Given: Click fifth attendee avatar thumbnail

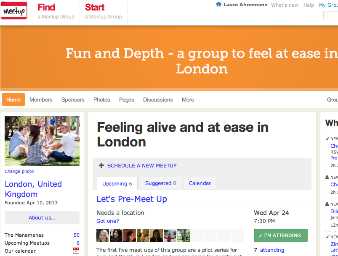Looking at the screenshot, I should (157, 235).
